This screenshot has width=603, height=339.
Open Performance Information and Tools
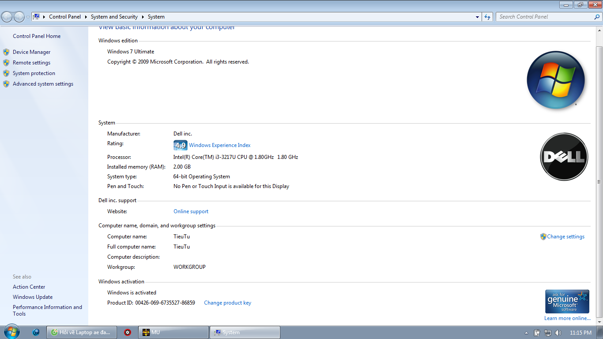[x=47, y=310]
